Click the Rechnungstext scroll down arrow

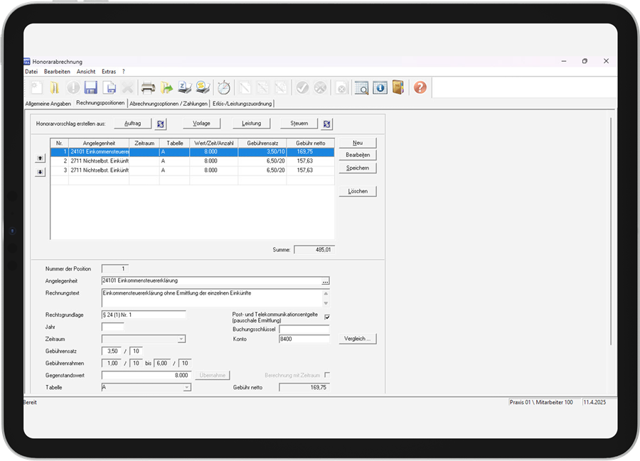(326, 303)
